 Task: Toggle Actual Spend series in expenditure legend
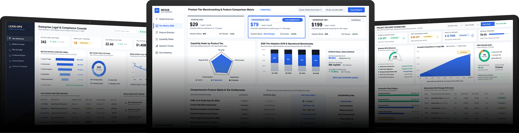pos(450,46)
